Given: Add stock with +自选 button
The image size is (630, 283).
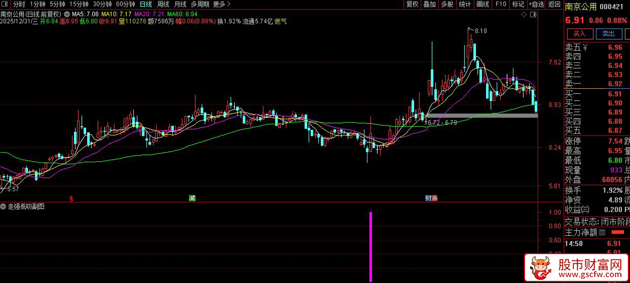Looking at the screenshot, I should click(x=536, y=4).
